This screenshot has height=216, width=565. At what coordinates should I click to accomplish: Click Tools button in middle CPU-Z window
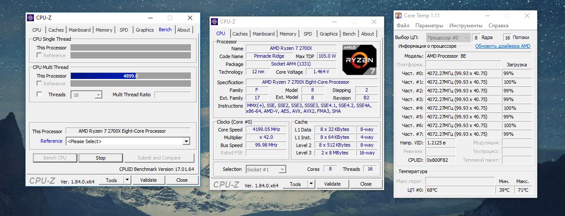(x=295, y=184)
